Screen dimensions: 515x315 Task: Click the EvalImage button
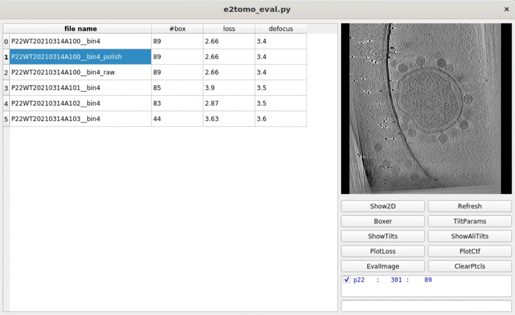click(x=383, y=266)
